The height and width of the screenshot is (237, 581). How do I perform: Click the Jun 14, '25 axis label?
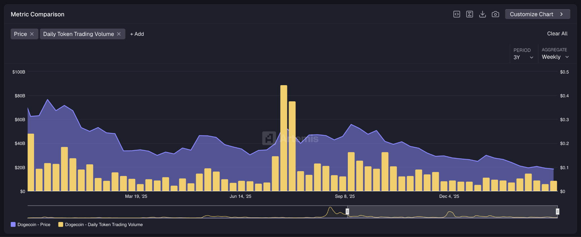pyautogui.click(x=241, y=196)
